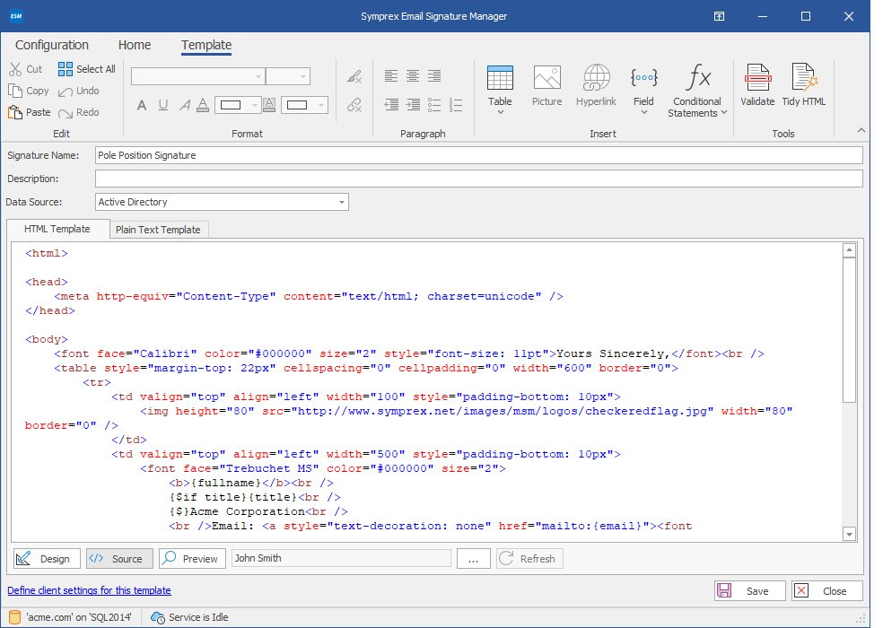
Task: Click the Select All grid icon
Action: tap(66, 69)
